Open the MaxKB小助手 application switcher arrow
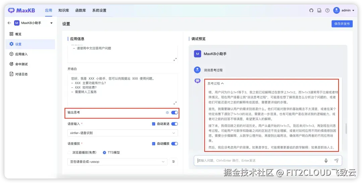Viewport: 362px width, 183px height. (51, 23)
